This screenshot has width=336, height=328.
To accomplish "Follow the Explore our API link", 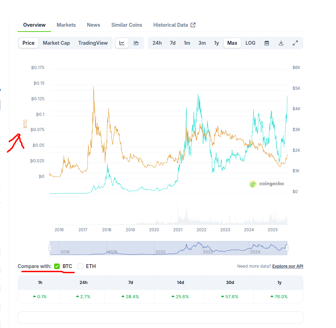I will tap(287, 266).
